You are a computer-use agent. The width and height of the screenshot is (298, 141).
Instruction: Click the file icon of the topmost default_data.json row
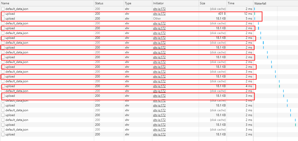[3, 9]
